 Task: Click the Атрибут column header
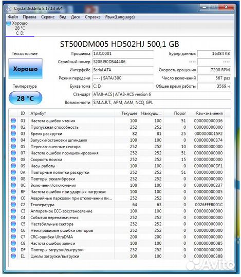[71, 113]
